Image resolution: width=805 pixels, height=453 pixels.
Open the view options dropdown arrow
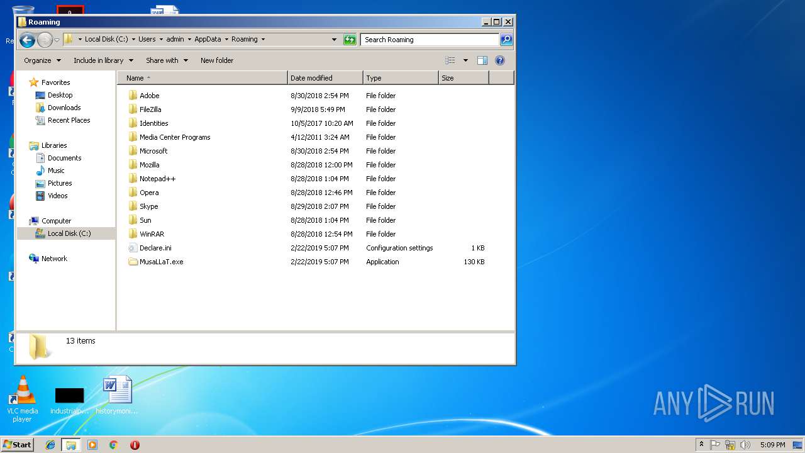pyautogui.click(x=465, y=60)
